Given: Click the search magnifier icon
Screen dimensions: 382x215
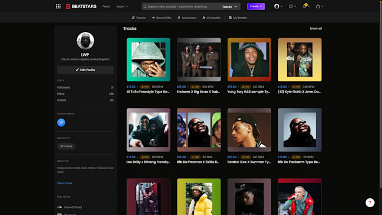Looking at the screenshot, I should 145,7.
